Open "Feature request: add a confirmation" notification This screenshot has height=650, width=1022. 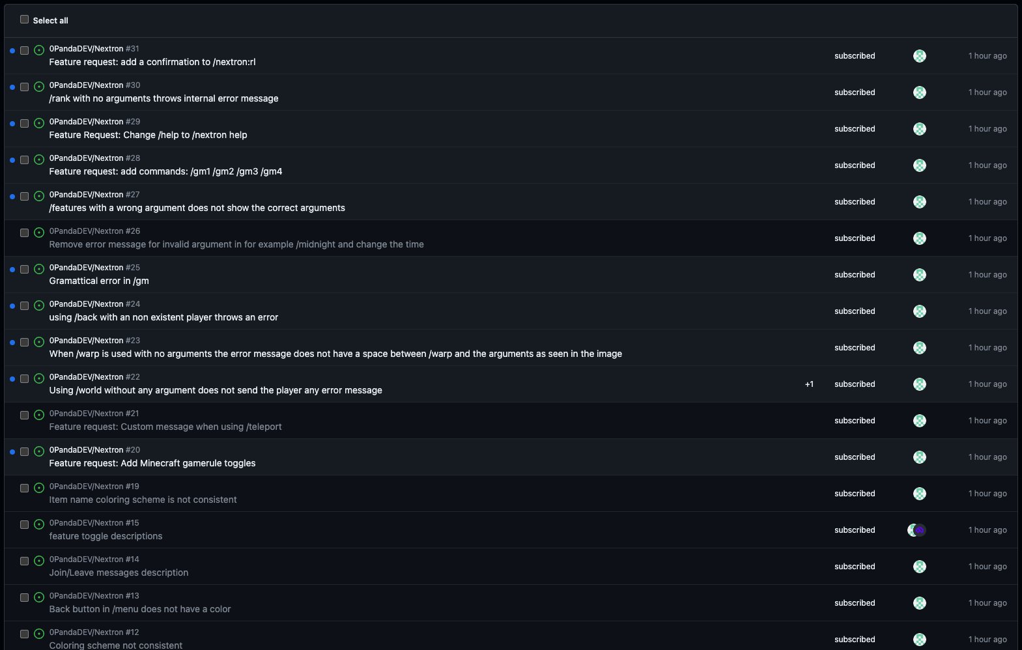pyautogui.click(x=152, y=63)
